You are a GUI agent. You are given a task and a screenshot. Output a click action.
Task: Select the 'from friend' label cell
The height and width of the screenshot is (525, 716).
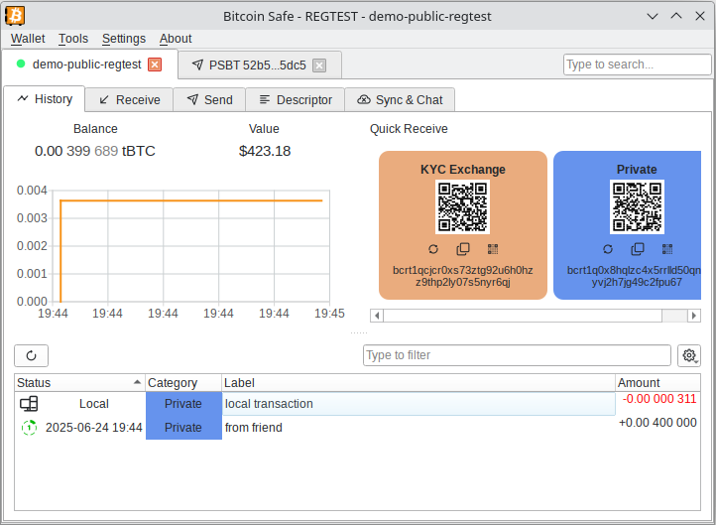(418, 428)
